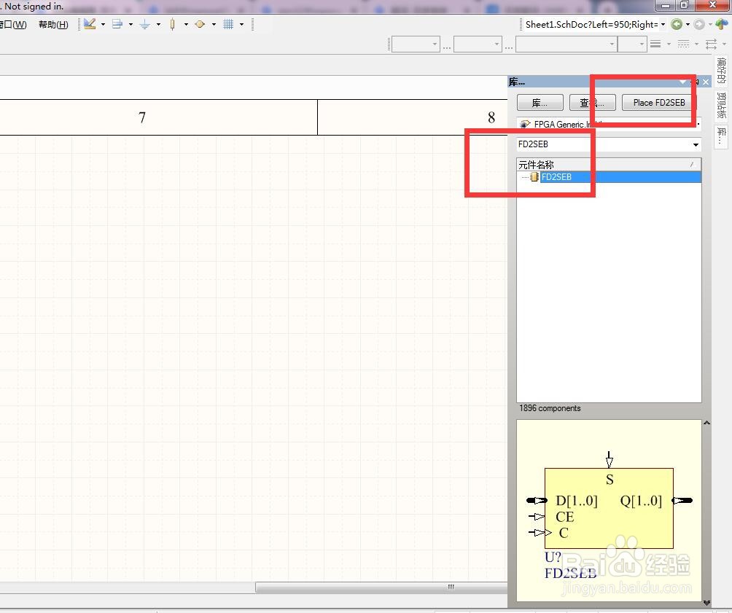
Task: Click the line weight toolbar icon
Action: click(655, 44)
